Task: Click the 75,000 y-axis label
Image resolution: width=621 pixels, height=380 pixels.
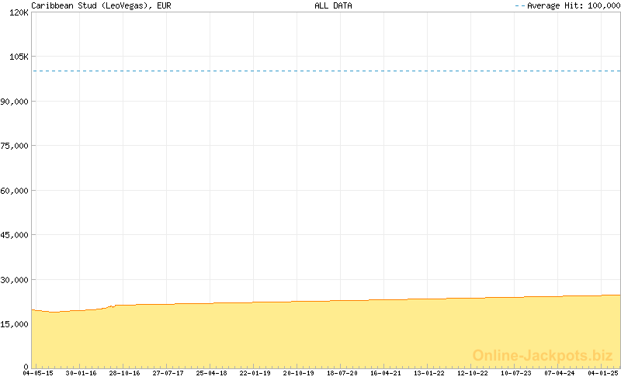Action: point(15,146)
